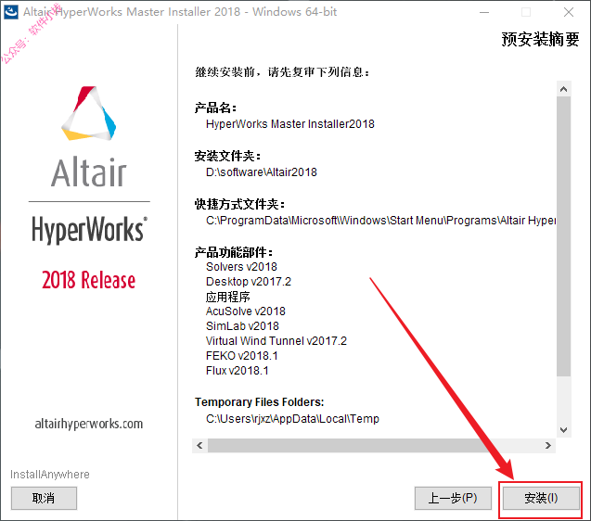591x521 pixels.
Task: Click the 预安装摘要 page title
Action: (540, 39)
